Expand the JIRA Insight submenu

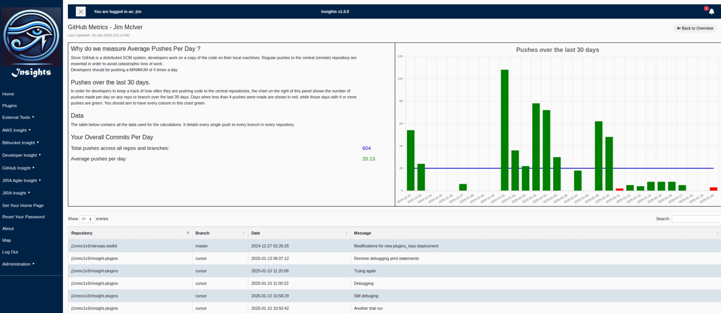click(x=16, y=193)
